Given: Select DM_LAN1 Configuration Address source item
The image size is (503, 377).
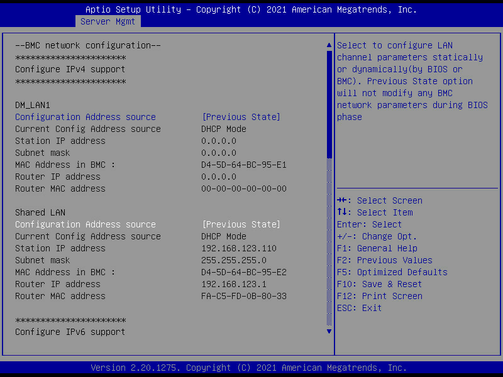Looking at the screenshot, I should 86,117.
